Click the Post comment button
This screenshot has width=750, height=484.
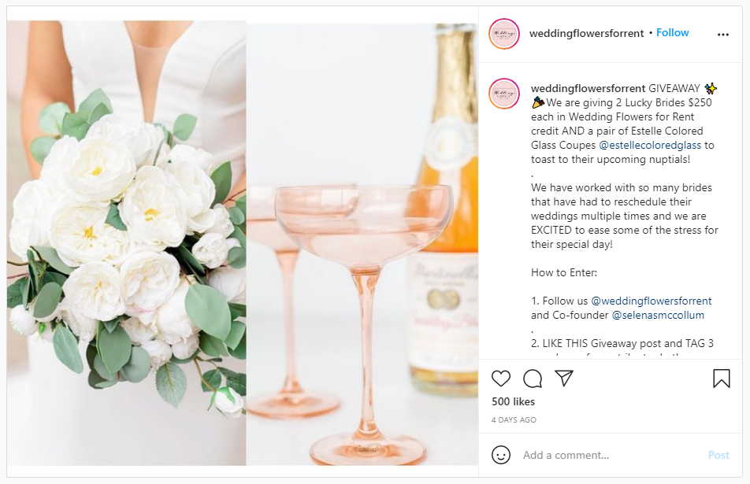pyautogui.click(x=718, y=455)
